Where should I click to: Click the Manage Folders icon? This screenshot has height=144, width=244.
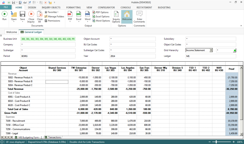pos(46,17)
